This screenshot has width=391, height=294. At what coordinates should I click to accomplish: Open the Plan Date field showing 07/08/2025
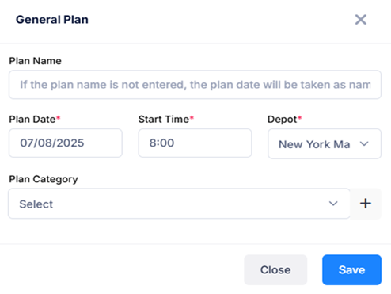pos(66,143)
